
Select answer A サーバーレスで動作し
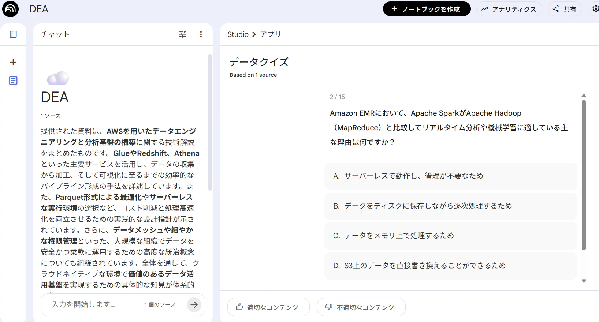[451, 176]
